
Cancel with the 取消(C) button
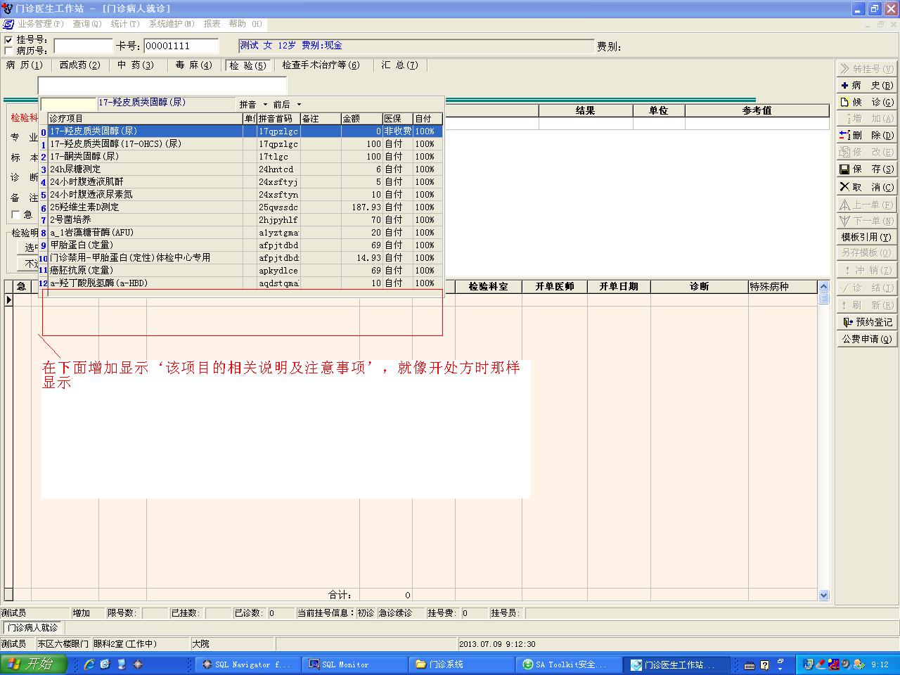(x=866, y=187)
